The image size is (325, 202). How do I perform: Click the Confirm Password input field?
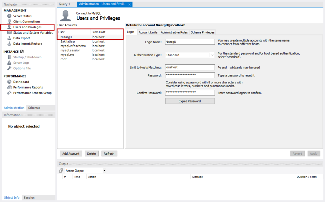190,93
